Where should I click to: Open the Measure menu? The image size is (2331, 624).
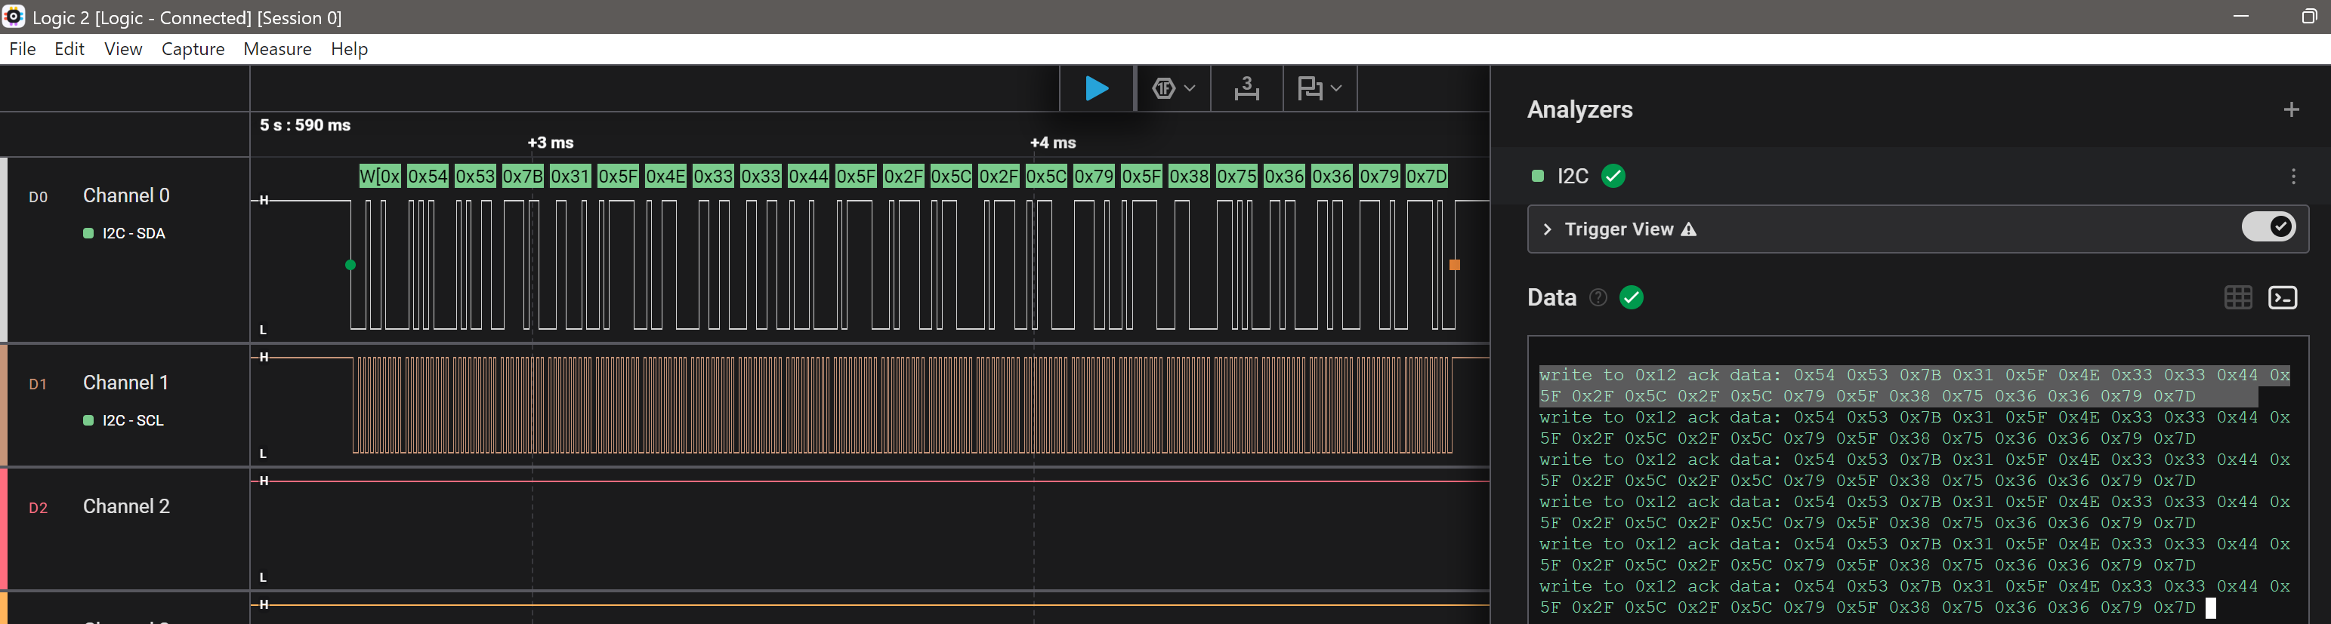coord(277,49)
